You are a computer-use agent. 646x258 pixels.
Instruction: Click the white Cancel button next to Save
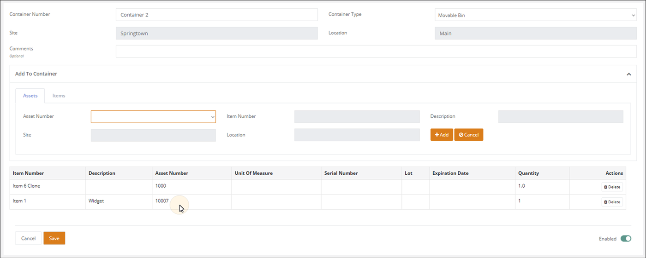28,238
